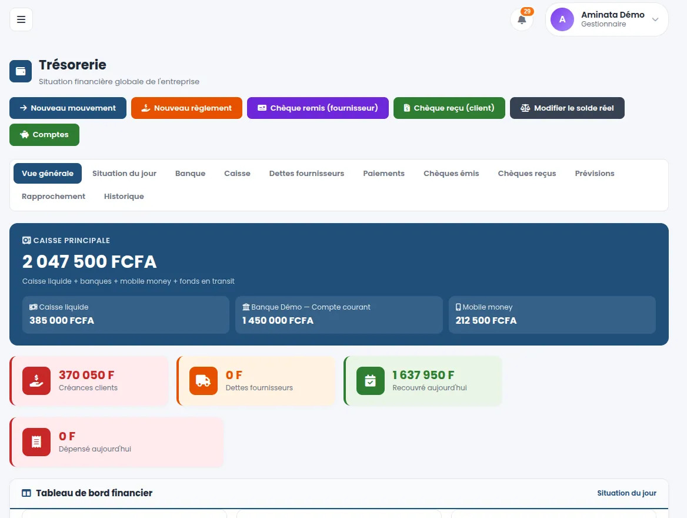Click the Dépensé aujourd'hui label
Screen dimensions: 687x518
[95, 449]
